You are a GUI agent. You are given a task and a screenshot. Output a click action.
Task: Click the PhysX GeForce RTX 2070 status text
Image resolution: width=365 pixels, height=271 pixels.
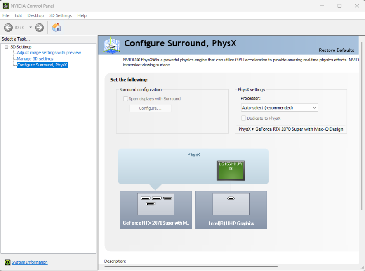291,129
